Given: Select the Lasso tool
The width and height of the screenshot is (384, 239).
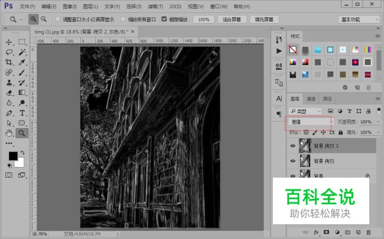Looking at the screenshot, I should pos(9,53).
